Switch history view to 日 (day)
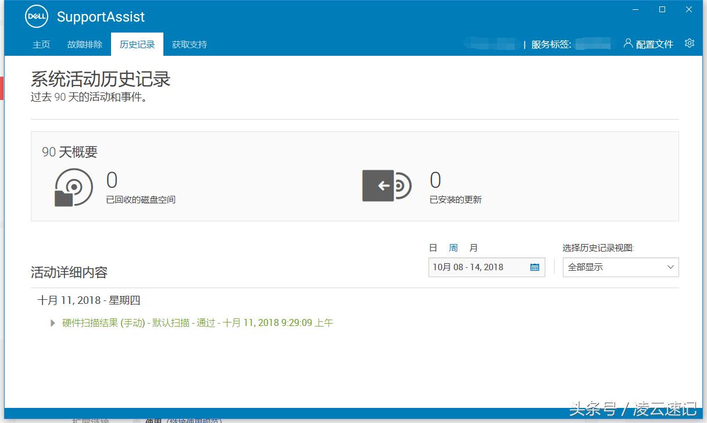 (433, 247)
